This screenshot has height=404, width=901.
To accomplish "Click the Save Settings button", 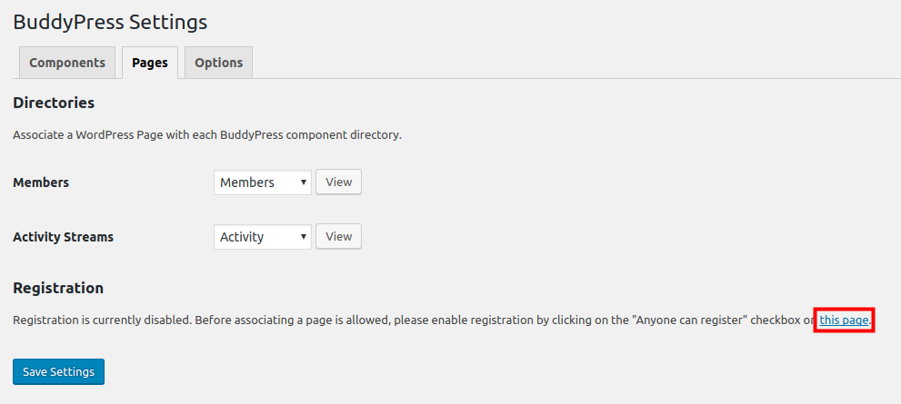I will [x=59, y=371].
